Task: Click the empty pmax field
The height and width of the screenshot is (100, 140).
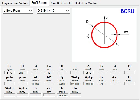Action: click(23, 84)
